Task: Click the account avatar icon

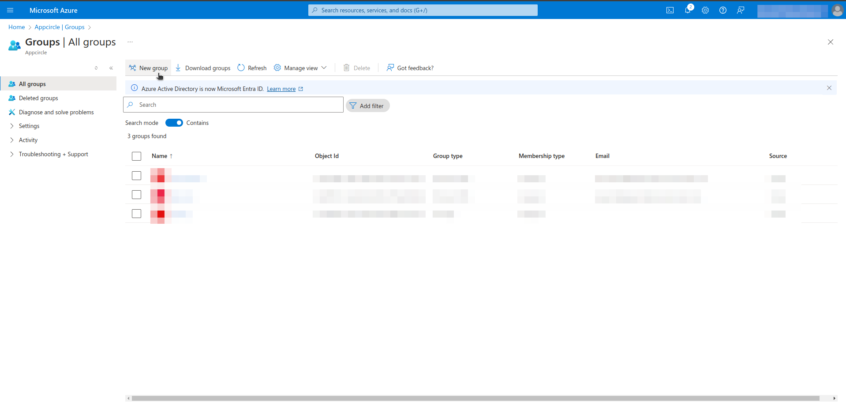Action: point(837,10)
